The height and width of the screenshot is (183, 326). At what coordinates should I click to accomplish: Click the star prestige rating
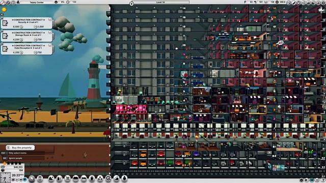pos(12,164)
